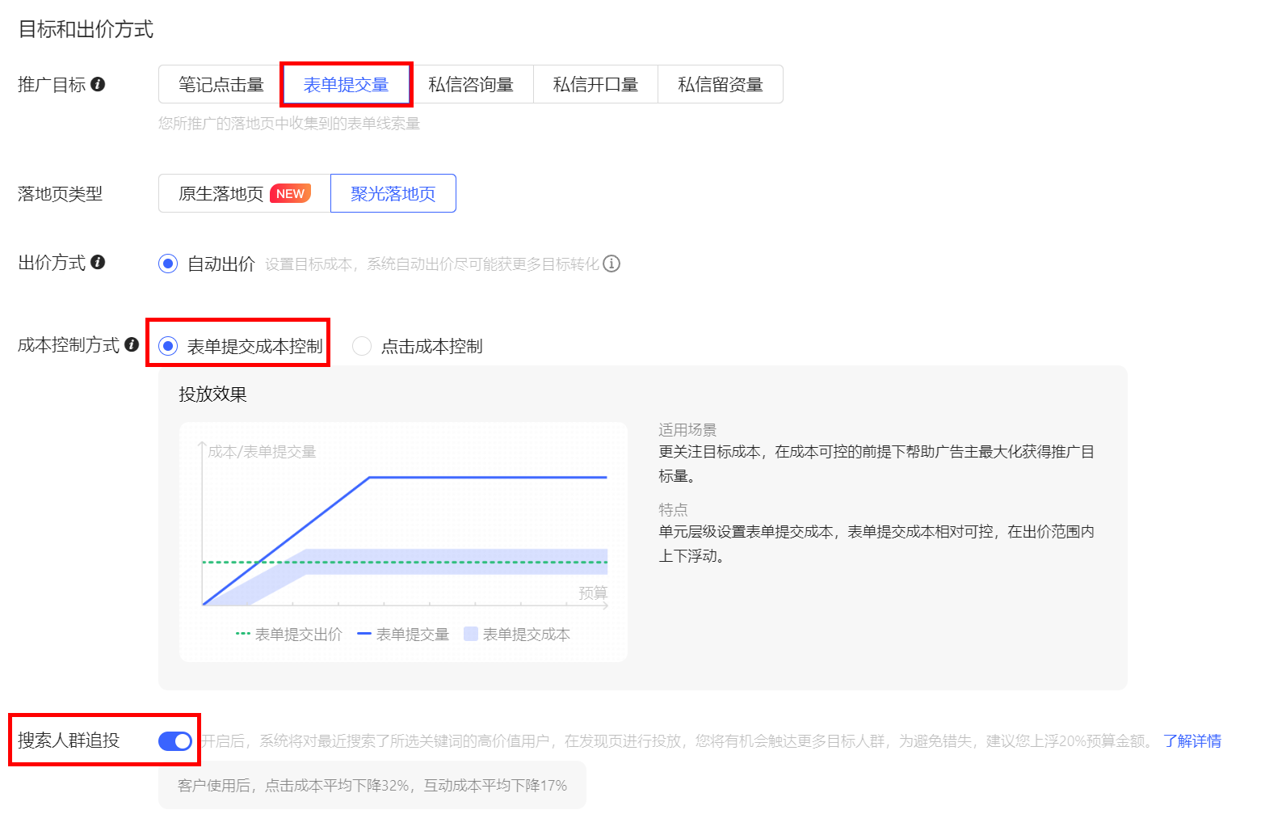Screen dimensions: 1286x831
Task: Click info icon beside 成本控制方式 label
Action: pyautogui.click(x=132, y=344)
